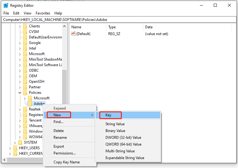Click the Tencent folder icon
Image resolution: width=238 pixels, height=168 pixels.
click(x=25, y=120)
